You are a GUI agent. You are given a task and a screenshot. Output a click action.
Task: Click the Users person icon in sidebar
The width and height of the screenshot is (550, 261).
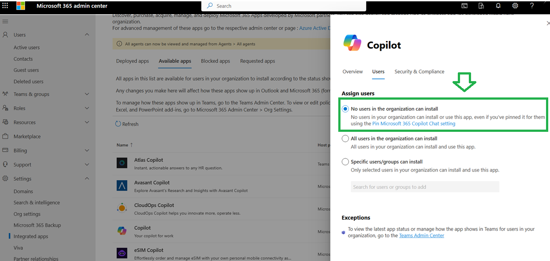click(5, 35)
